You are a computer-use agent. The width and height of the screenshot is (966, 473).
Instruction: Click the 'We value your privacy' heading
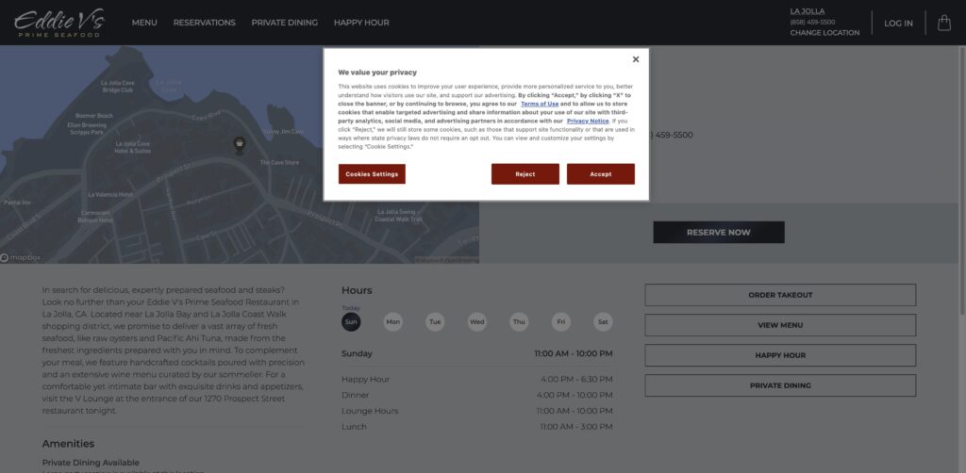pyautogui.click(x=377, y=73)
